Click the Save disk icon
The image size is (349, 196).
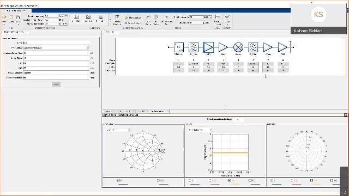point(18,17)
